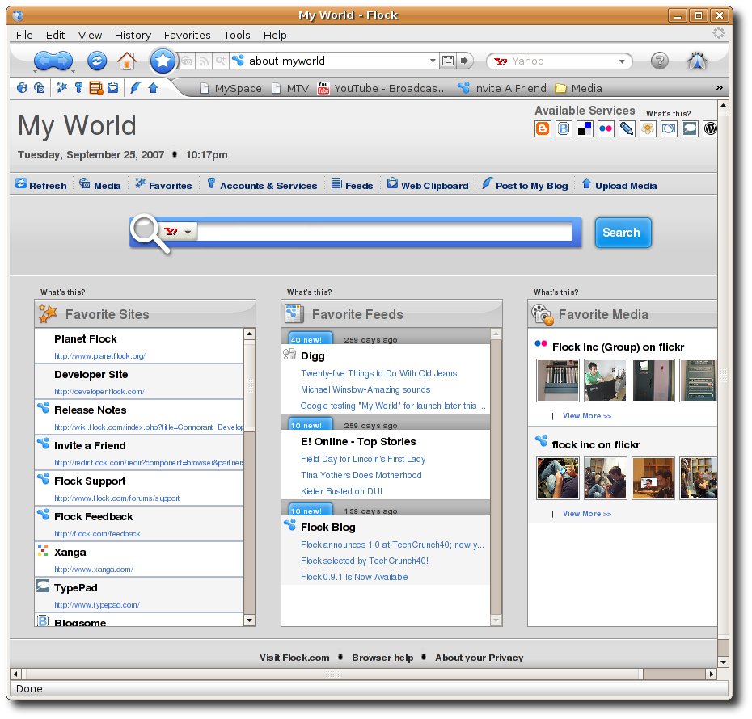Screen dimensions: 752x719
Task: Open the forward history dropdown arrow
Action: [x=73, y=72]
